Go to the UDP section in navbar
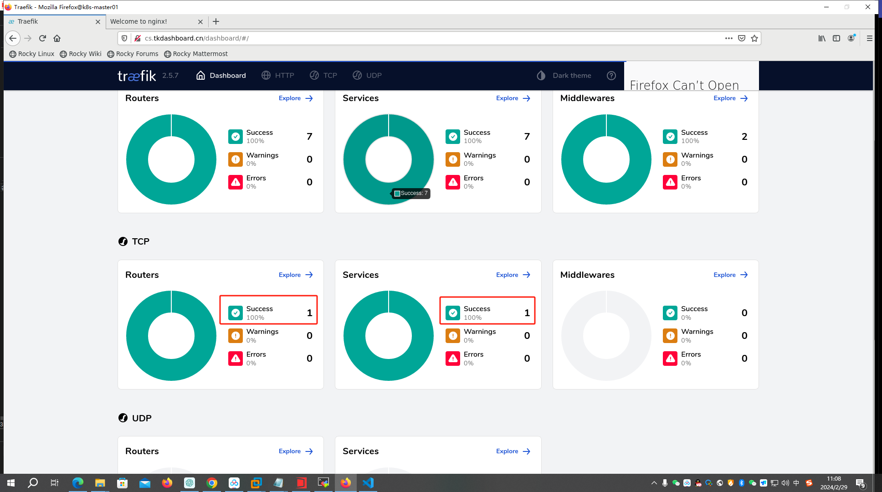 click(x=367, y=76)
